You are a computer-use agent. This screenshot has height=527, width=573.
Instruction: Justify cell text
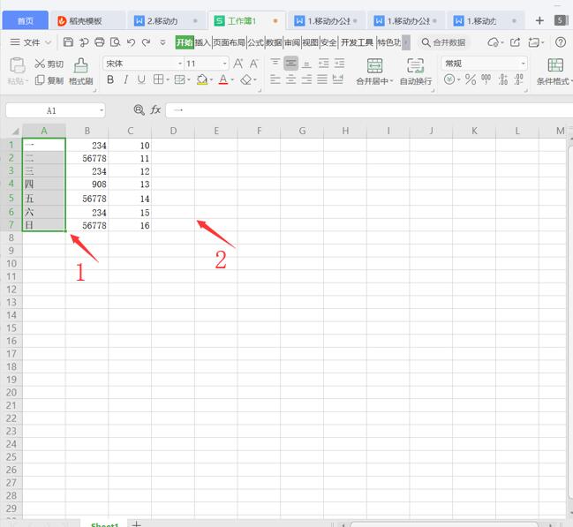322,79
